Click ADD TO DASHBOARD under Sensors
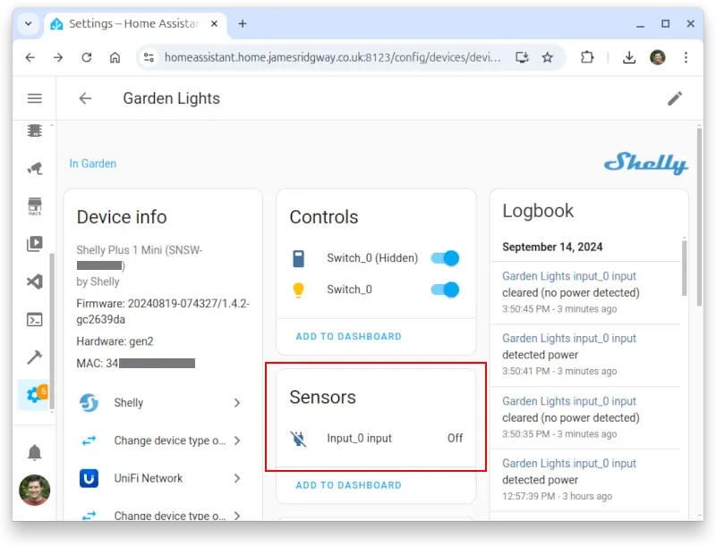This screenshot has width=716, height=546. tap(348, 485)
